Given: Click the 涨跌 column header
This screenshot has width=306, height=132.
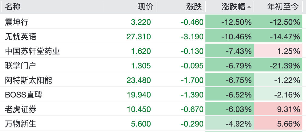Looking at the screenshot, I should click(194, 7).
